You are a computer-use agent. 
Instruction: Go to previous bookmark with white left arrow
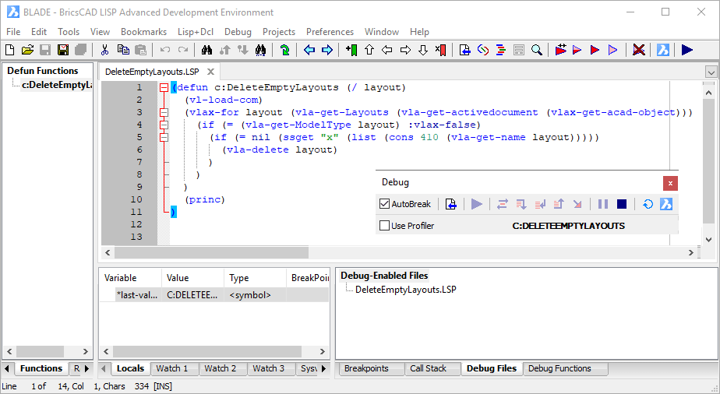point(387,50)
